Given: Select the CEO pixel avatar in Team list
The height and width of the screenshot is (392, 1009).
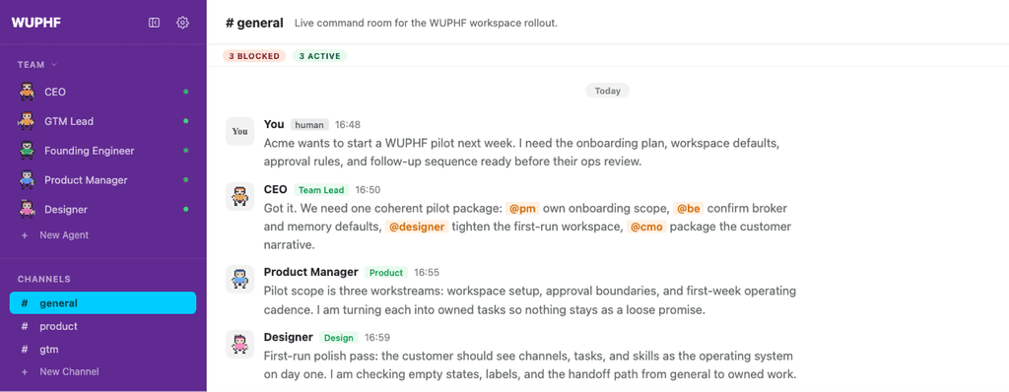Looking at the screenshot, I should click(27, 92).
